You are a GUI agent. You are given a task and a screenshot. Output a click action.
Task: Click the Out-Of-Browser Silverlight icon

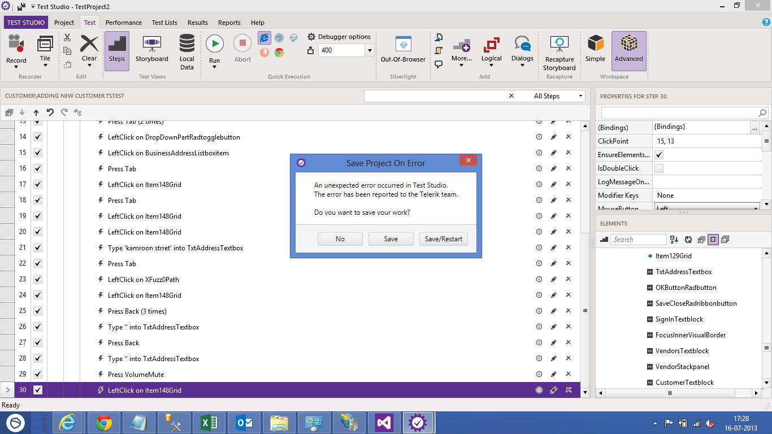pyautogui.click(x=403, y=44)
